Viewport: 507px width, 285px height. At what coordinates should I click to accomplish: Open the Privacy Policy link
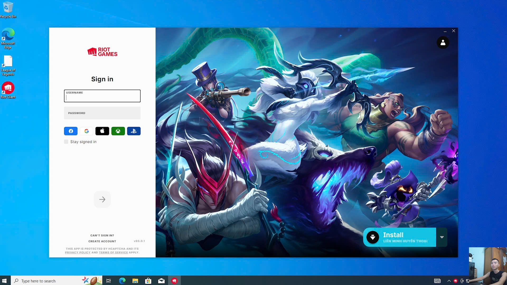(78, 253)
